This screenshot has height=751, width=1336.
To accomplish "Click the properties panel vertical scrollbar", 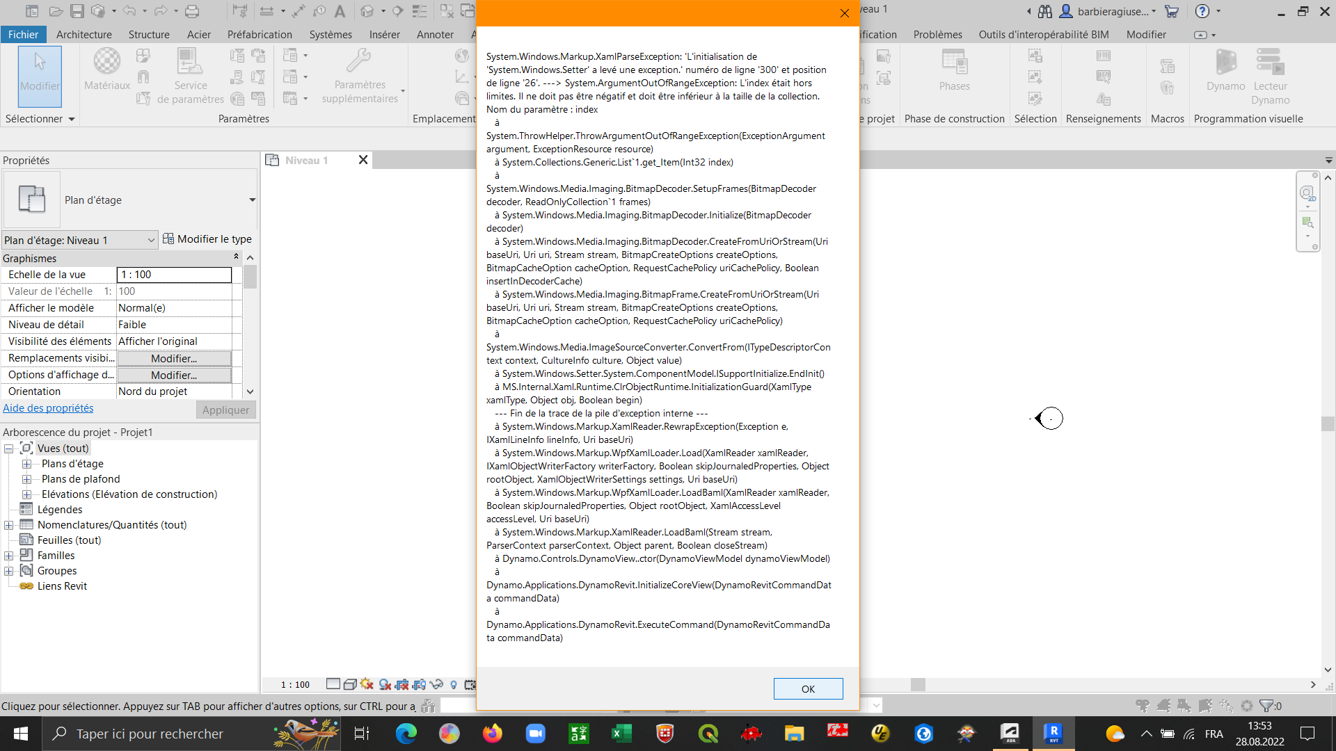I will coord(250,325).
